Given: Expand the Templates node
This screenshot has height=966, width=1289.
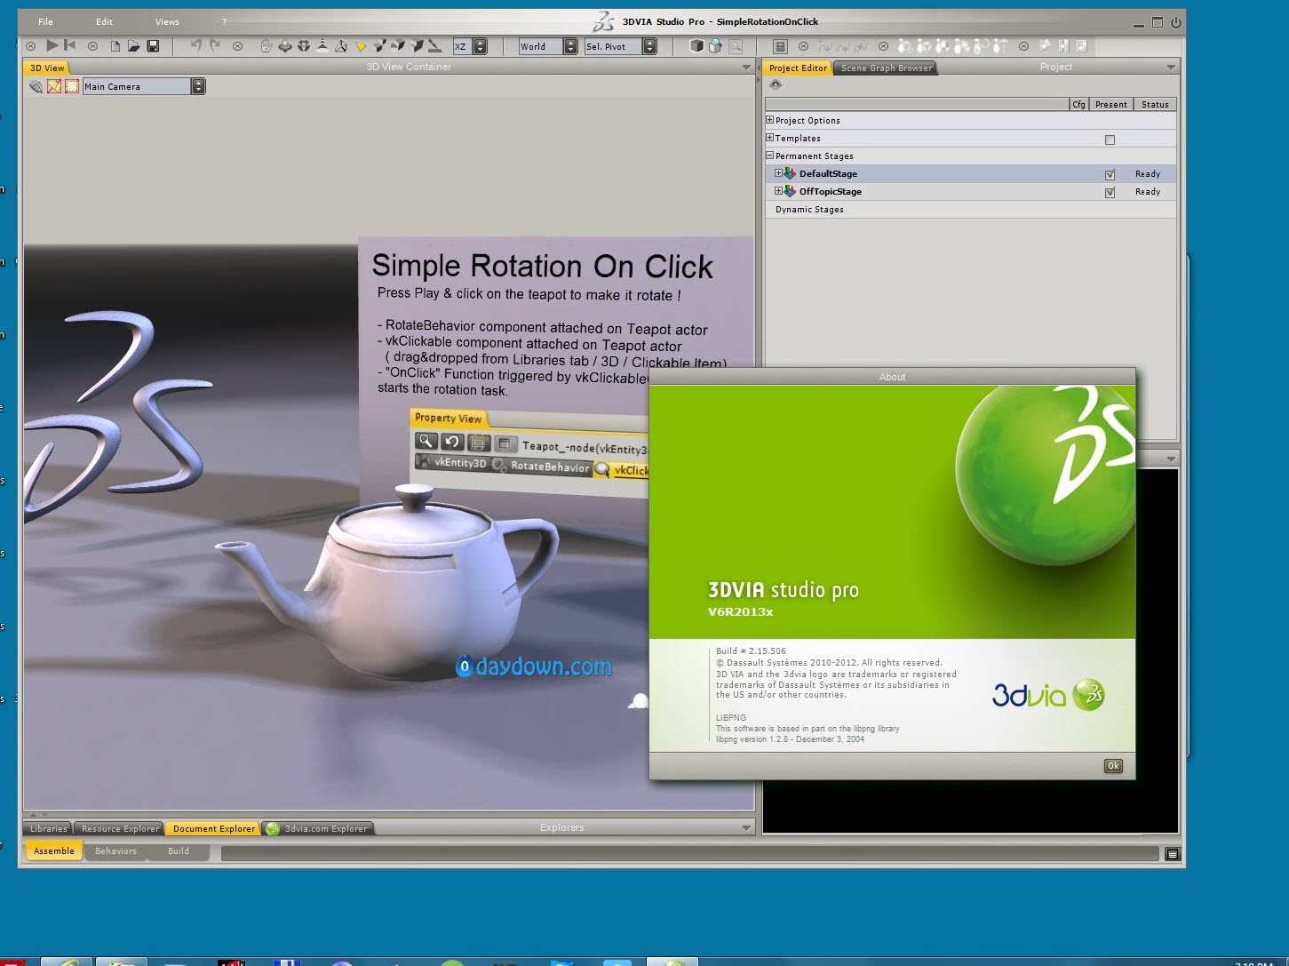Looking at the screenshot, I should click(770, 138).
